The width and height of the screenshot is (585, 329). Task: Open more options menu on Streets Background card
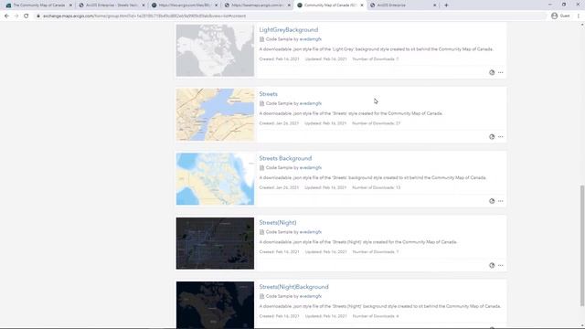(501, 201)
